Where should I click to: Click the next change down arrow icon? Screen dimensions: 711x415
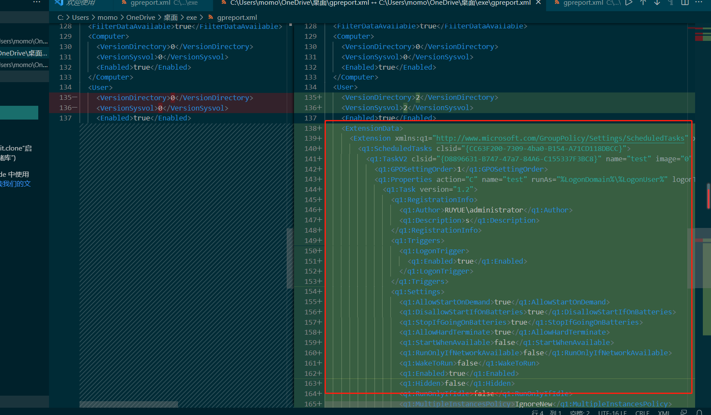pos(657,3)
